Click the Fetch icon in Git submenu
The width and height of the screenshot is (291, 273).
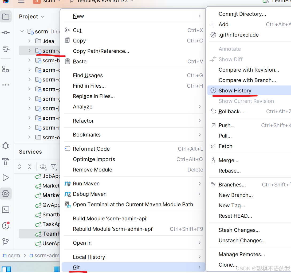213,146
